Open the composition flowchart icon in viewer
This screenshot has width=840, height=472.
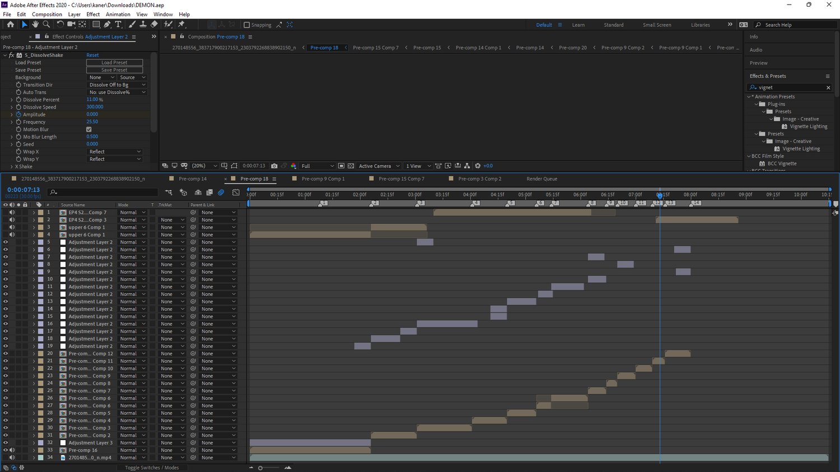click(x=467, y=166)
